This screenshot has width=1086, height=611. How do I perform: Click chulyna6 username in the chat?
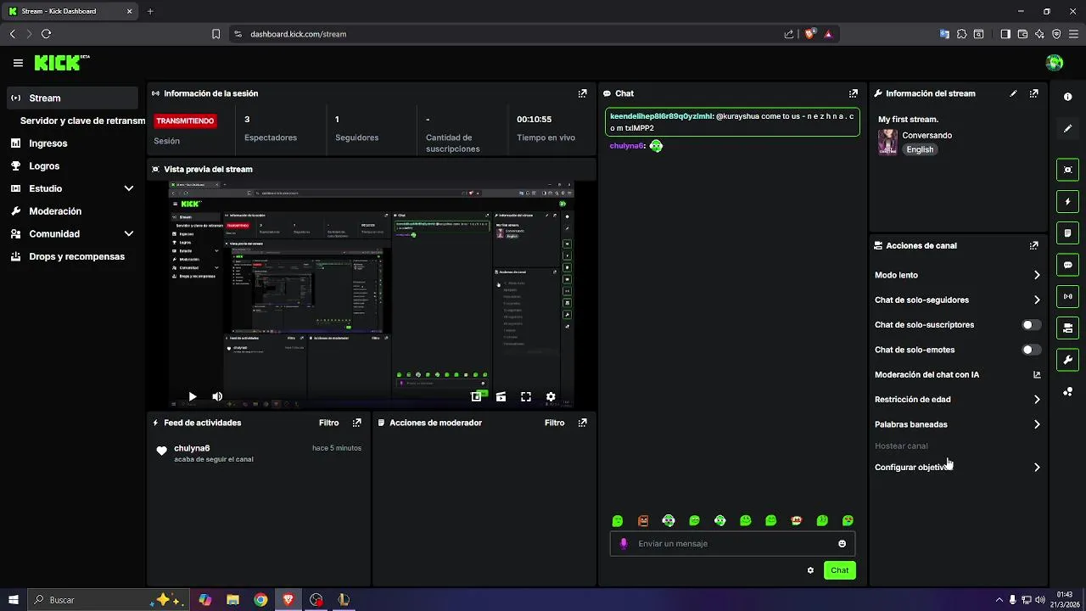(x=626, y=146)
